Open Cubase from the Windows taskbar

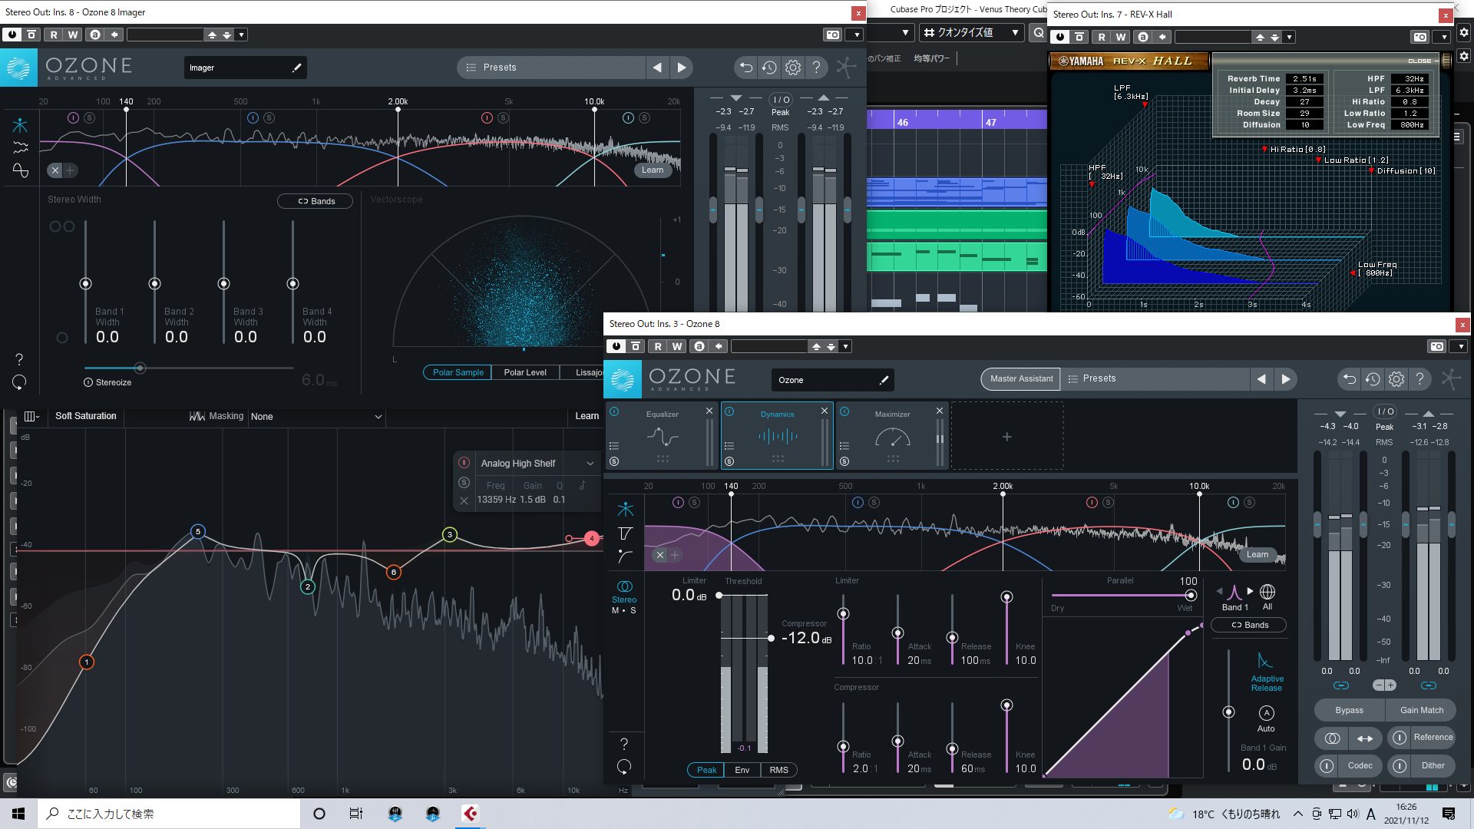pyautogui.click(x=471, y=813)
